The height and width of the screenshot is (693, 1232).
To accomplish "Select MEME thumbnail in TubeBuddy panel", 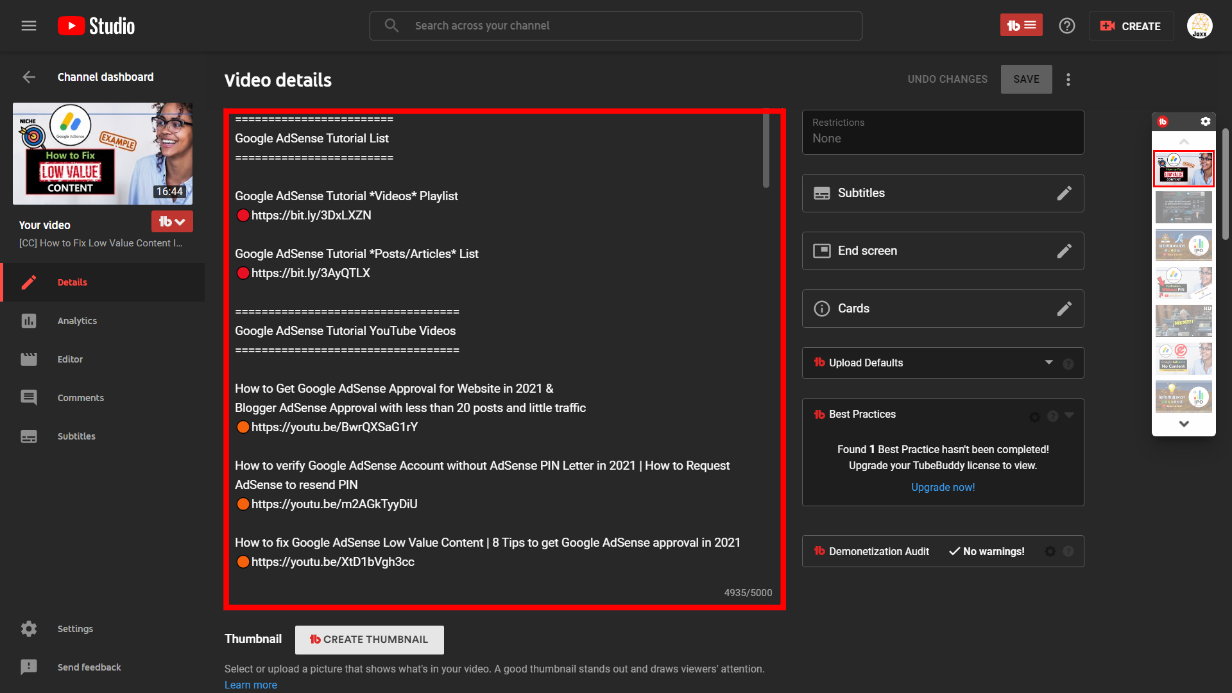I will click(x=1184, y=321).
